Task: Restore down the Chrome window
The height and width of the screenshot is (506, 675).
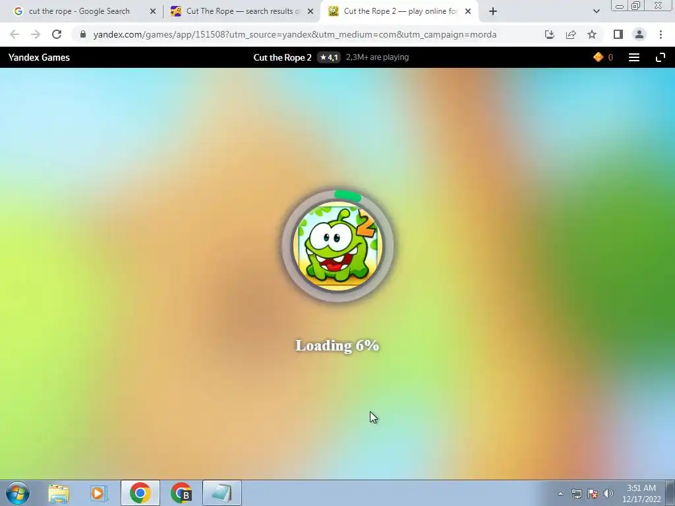Action: (636, 5)
